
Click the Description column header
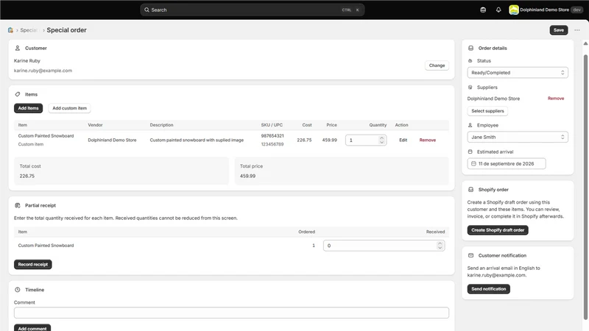tap(161, 125)
